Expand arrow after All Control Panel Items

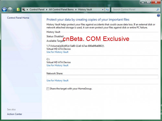pyautogui.click(x=76, y=10)
